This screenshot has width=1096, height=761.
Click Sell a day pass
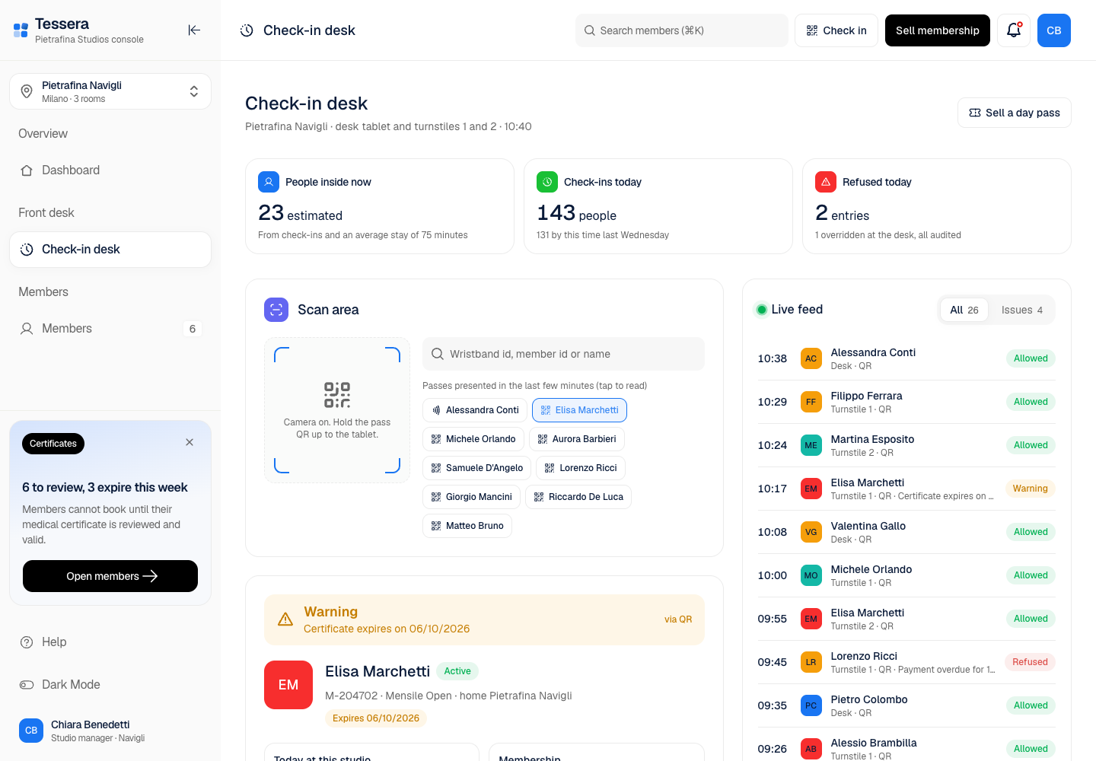tap(1015, 113)
